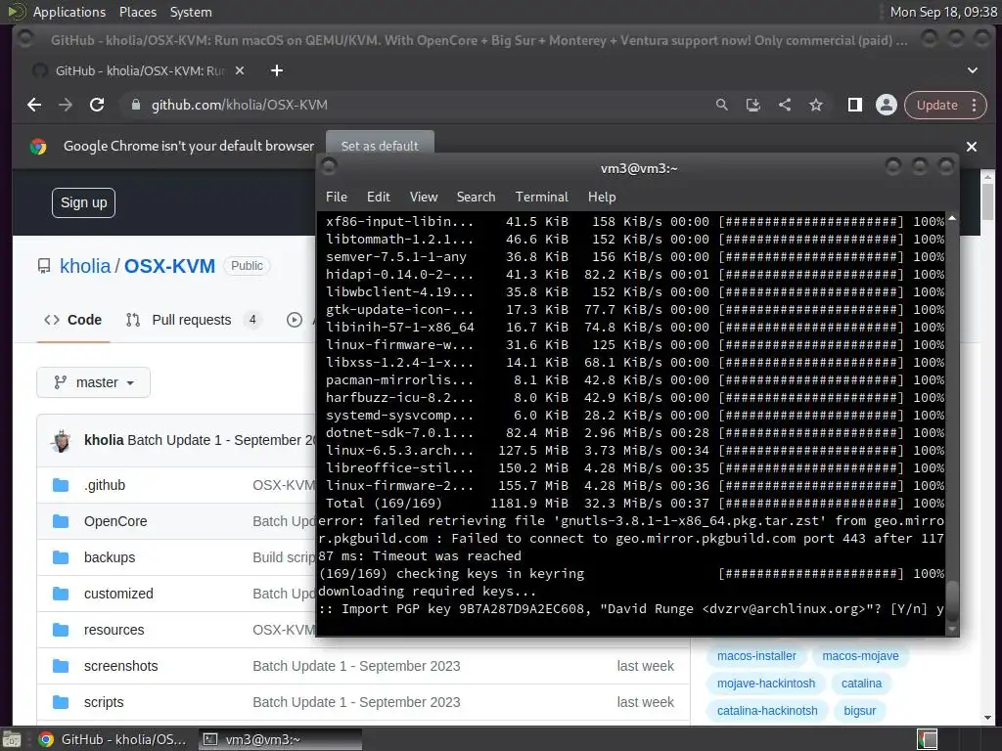Select the GitHub OSX-KVM browser tab
1002x751 pixels.
139,70
